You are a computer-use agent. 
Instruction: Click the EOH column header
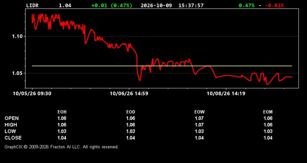pyautogui.click(x=62, y=112)
